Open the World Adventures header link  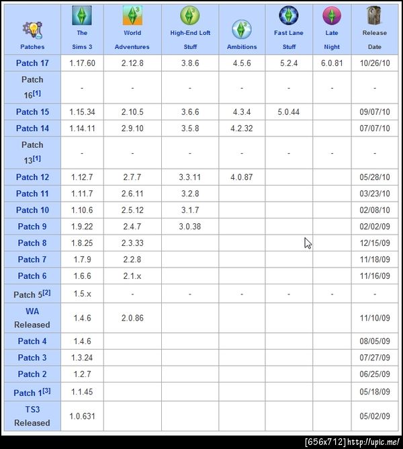click(x=132, y=40)
